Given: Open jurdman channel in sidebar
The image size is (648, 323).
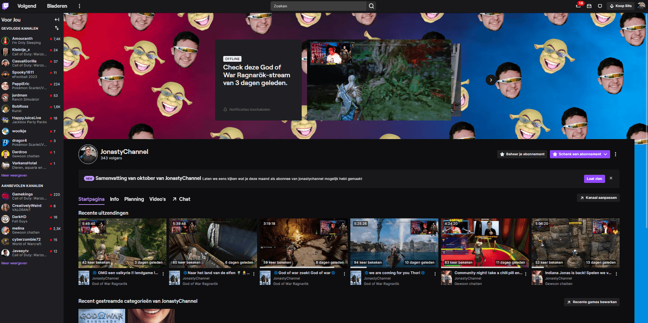Looking at the screenshot, I should 31,97.
